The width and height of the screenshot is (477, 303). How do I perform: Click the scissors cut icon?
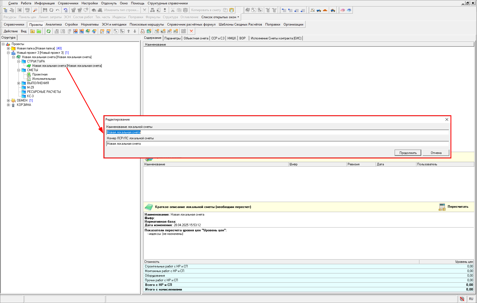pyautogui.click(x=173, y=10)
